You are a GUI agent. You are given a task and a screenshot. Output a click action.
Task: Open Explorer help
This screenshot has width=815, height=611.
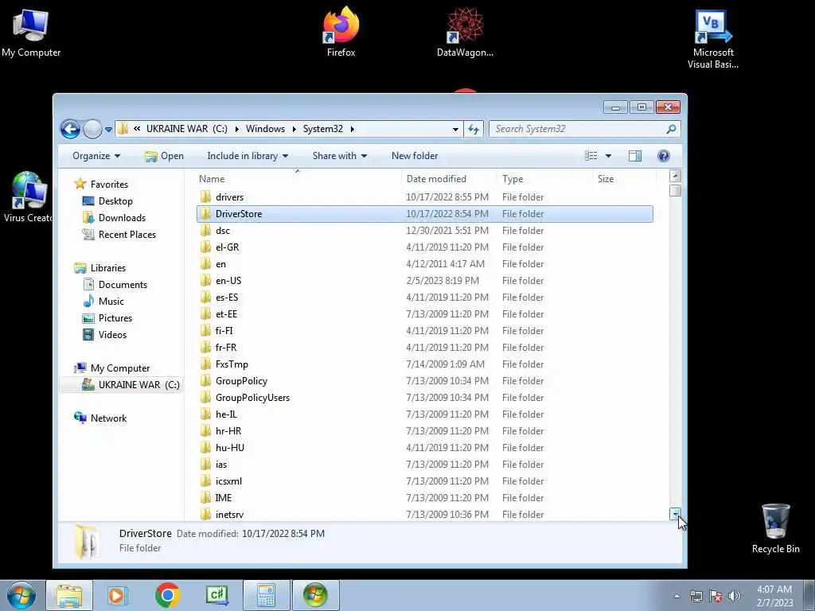[x=663, y=156]
